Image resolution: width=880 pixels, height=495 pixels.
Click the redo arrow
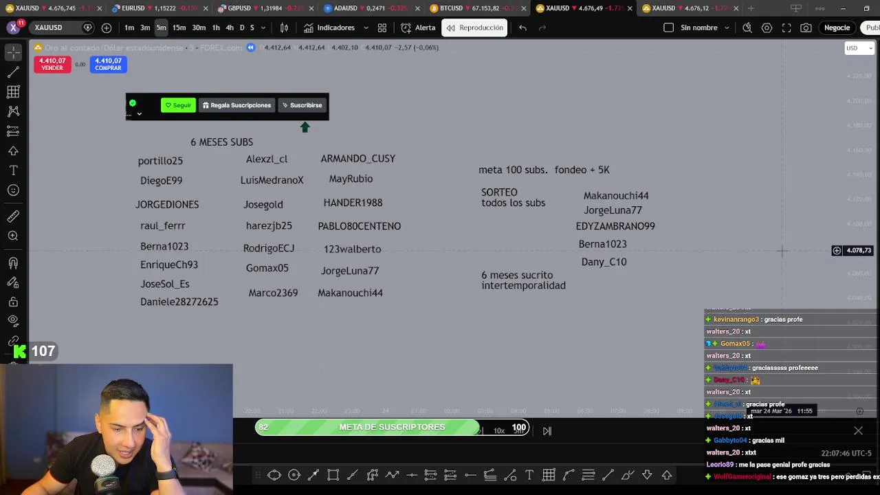coord(542,27)
